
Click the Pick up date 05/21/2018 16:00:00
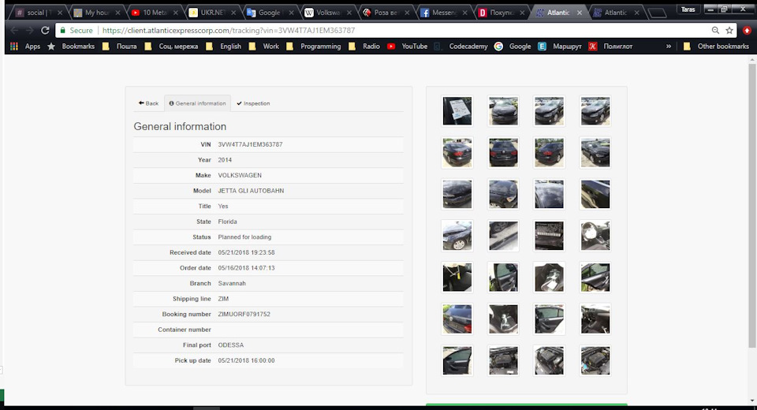pyautogui.click(x=246, y=361)
